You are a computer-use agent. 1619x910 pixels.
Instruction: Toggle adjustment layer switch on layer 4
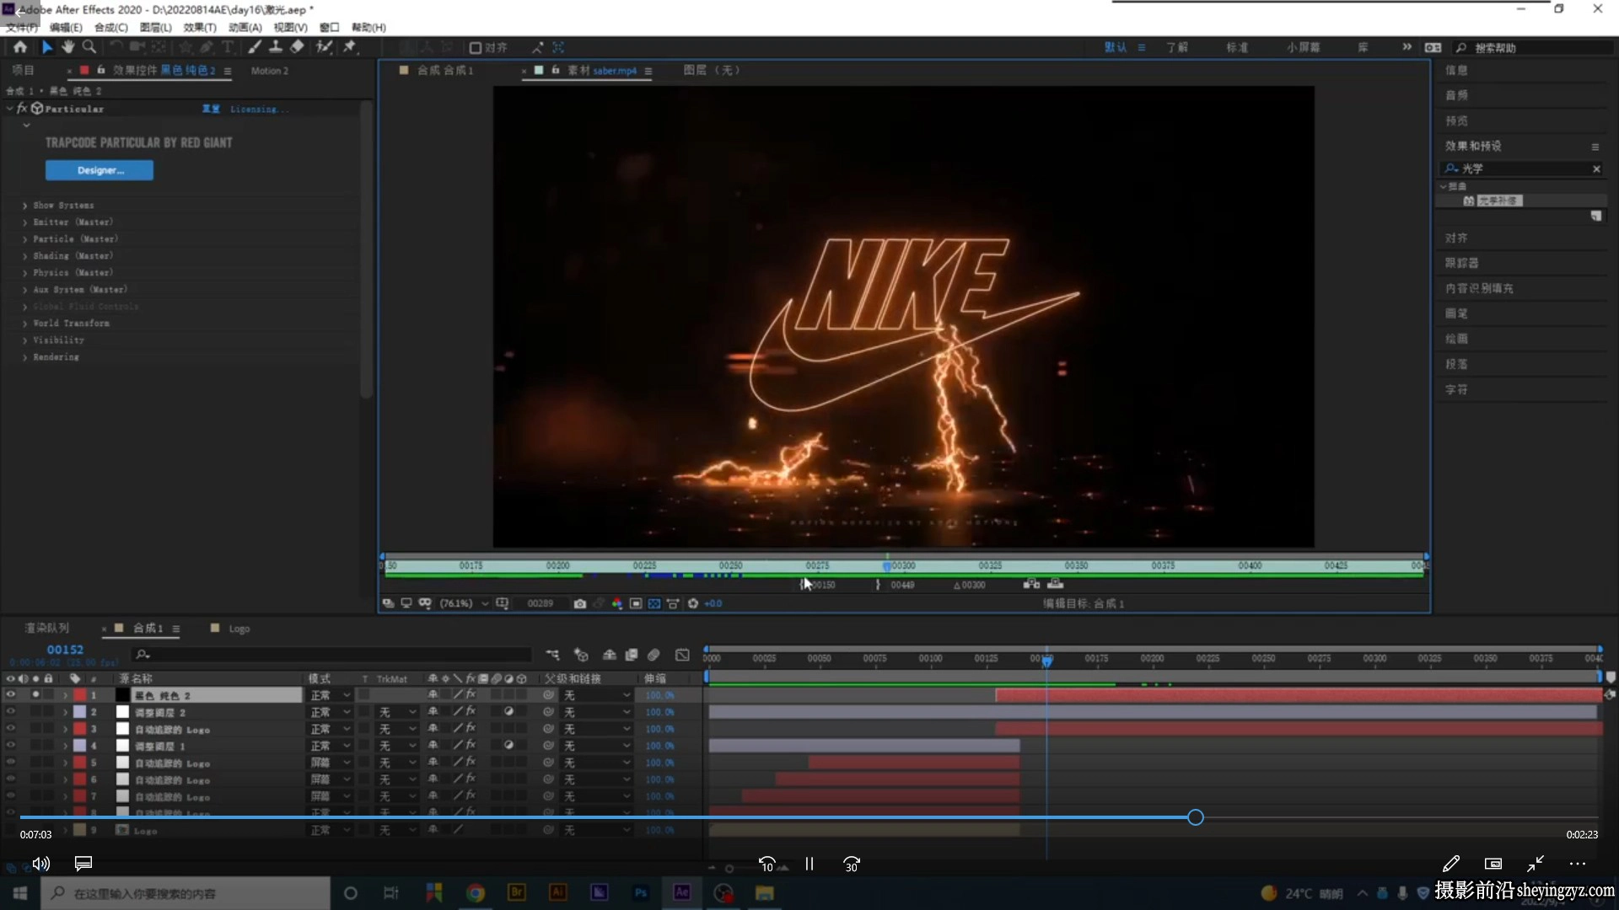[508, 746]
